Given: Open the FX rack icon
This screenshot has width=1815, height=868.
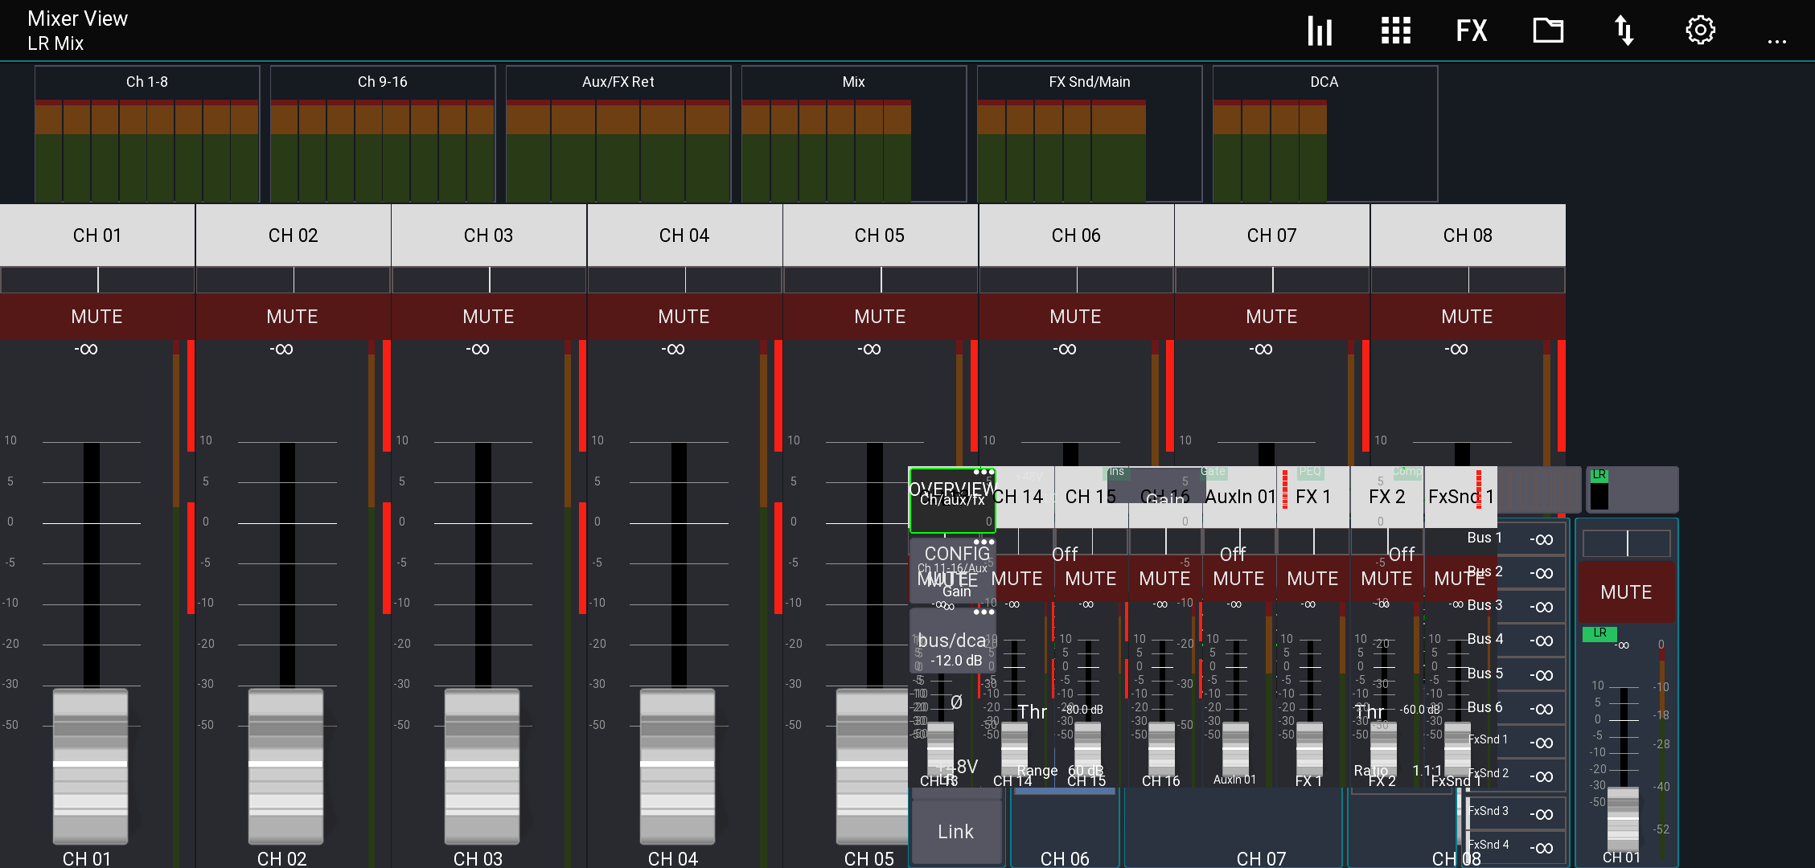Looking at the screenshot, I should [x=1471, y=31].
